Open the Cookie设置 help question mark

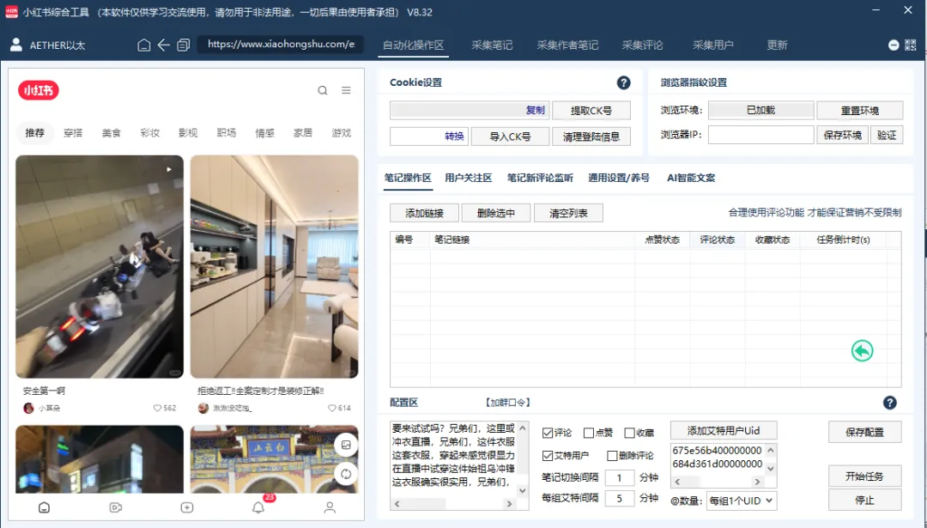(x=624, y=82)
